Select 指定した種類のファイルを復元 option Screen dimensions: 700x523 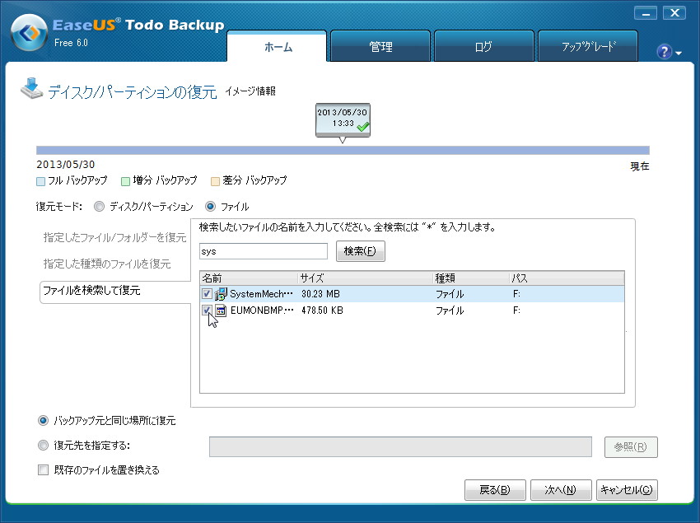pos(107,264)
